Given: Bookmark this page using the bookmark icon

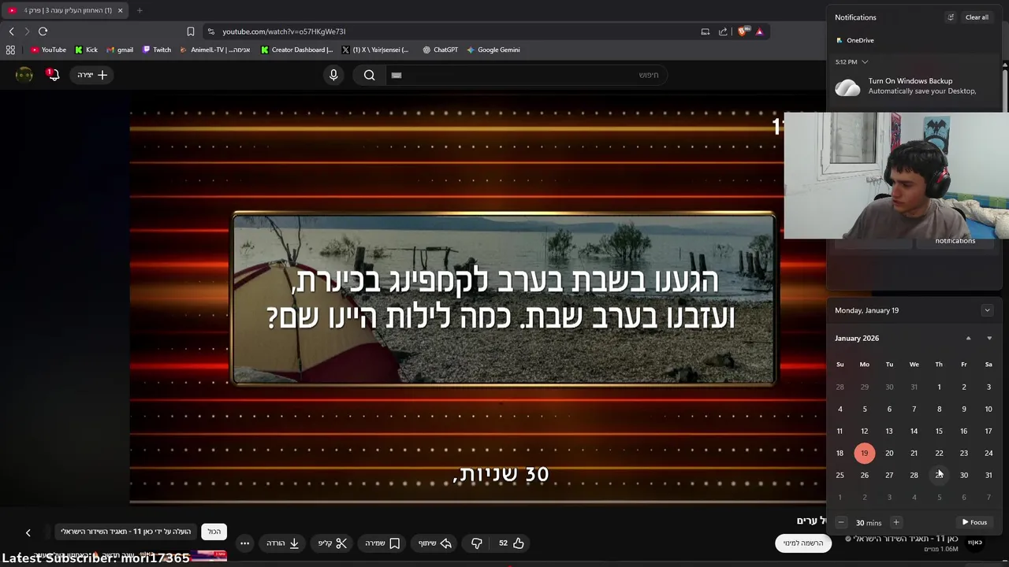Looking at the screenshot, I should coord(190,31).
